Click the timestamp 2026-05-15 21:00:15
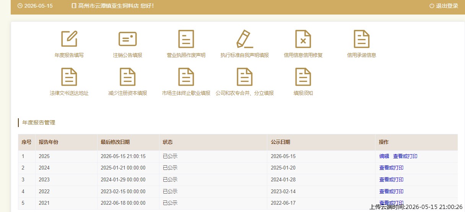The image size is (465, 212). coord(123,156)
